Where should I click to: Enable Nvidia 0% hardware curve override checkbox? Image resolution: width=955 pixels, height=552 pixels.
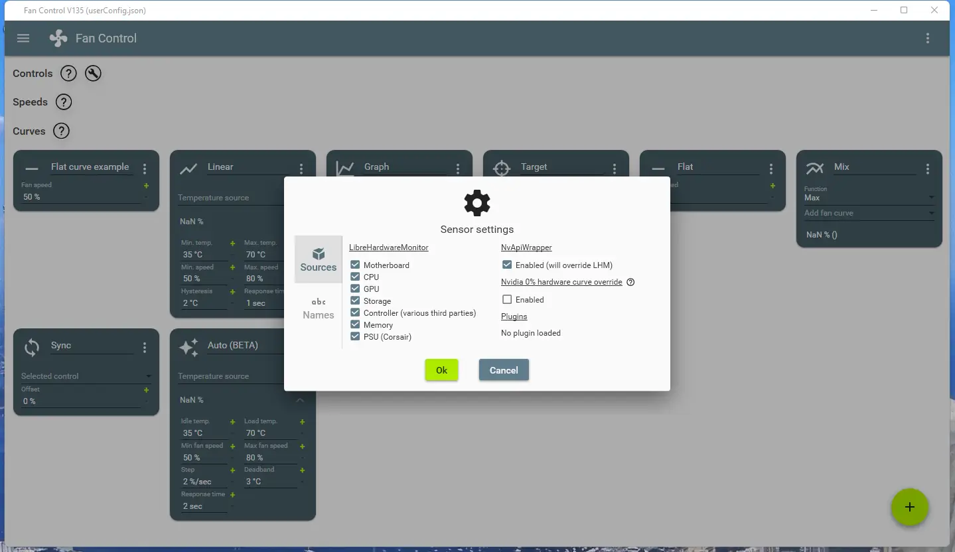click(x=507, y=299)
